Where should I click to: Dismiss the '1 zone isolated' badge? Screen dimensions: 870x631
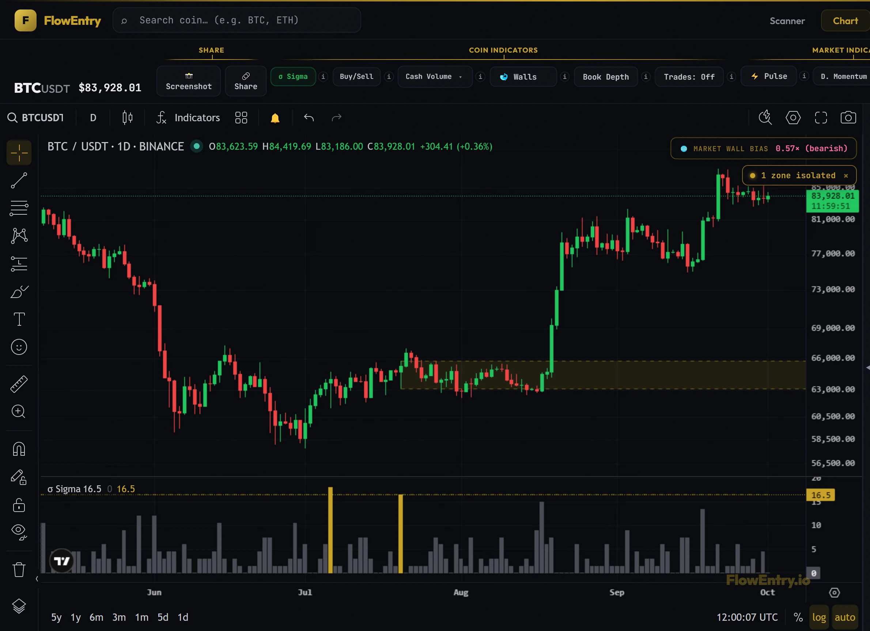click(846, 176)
